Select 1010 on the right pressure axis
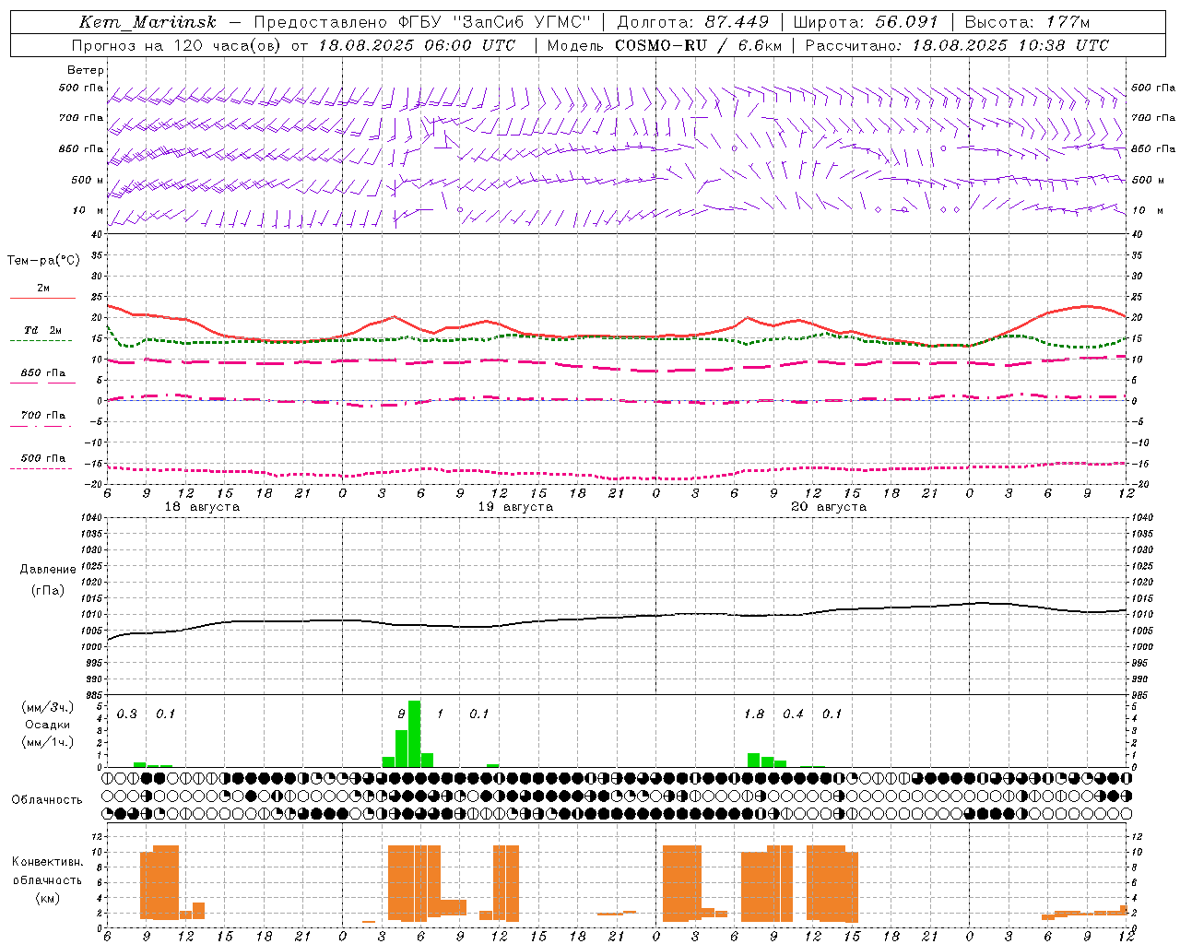The width and height of the screenshot is (1180, 944). [1142, 615]
